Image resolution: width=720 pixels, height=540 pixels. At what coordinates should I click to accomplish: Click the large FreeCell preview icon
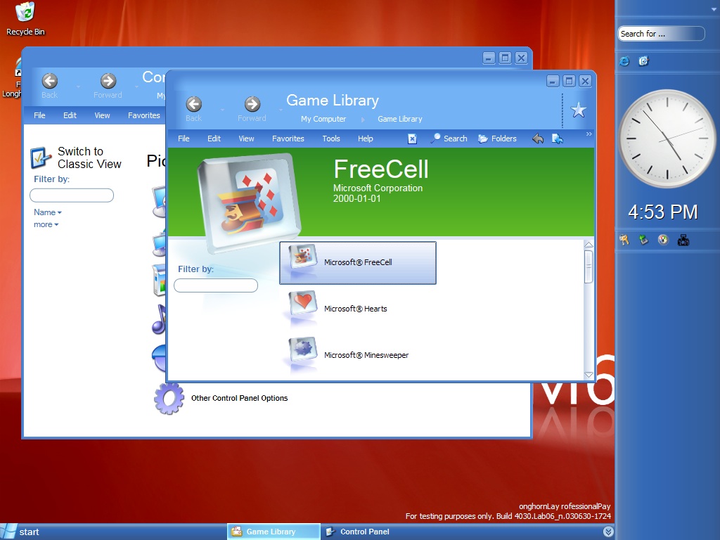(250, 203)
